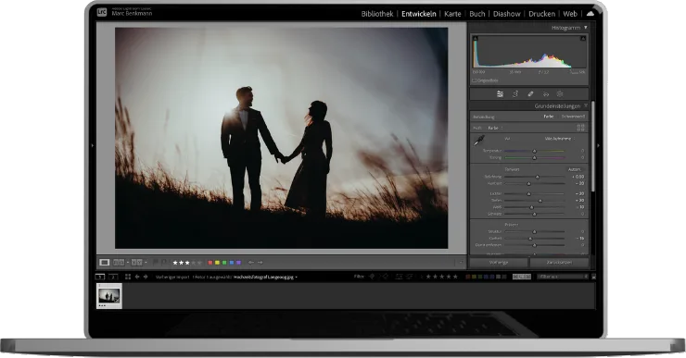The height and width of the screenshot is (358, 686).
Task: Click the Belichtung slider handle
Action: coord(538,177)
